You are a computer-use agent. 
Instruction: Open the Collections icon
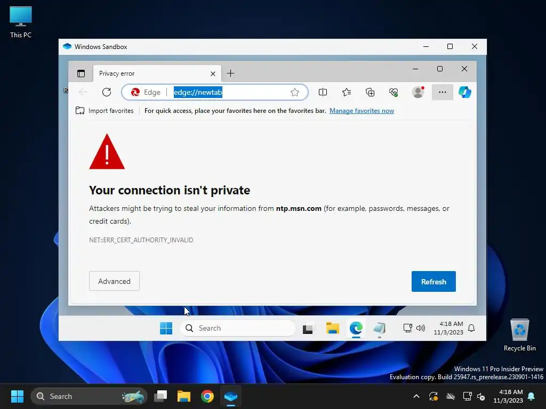click(x=370, y=92)
